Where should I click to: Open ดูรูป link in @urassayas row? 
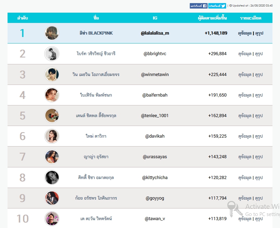point(259,157)
